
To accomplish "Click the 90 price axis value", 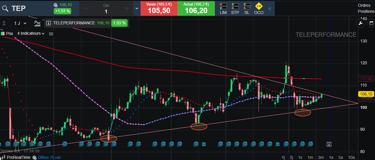I will click(362, 129).
